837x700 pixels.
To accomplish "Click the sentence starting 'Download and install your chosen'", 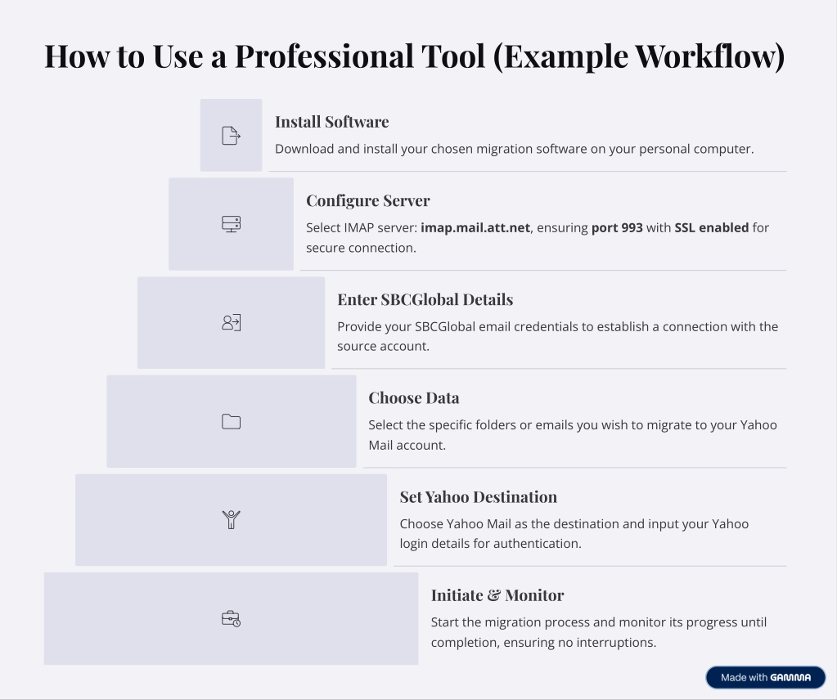I will pos(514,149).
